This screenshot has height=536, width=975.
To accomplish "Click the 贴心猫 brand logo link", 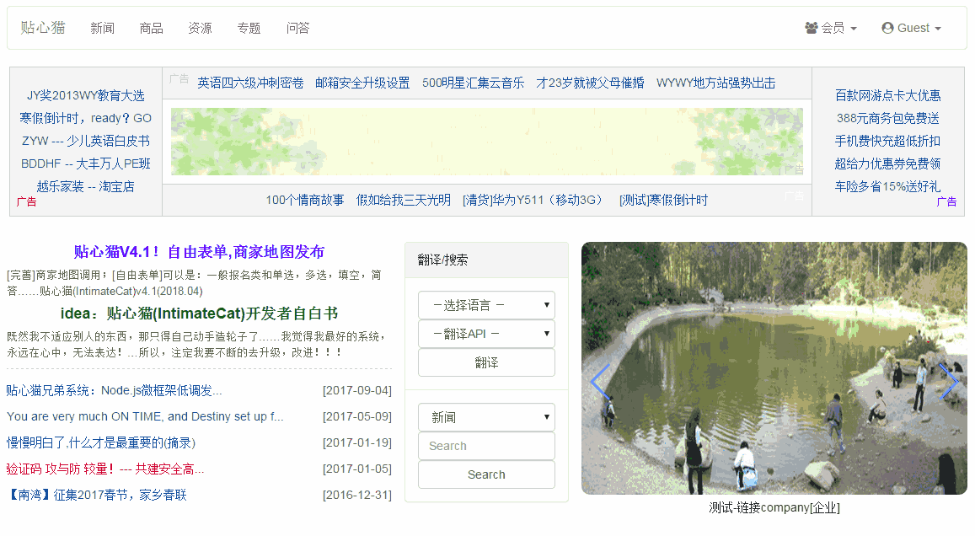I will (x=43, y=28).
